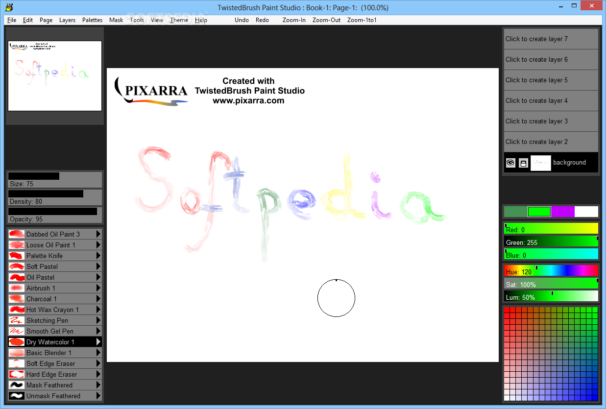Click the Hue slider bar
This screenshot has height=409, width=606.
551,270
